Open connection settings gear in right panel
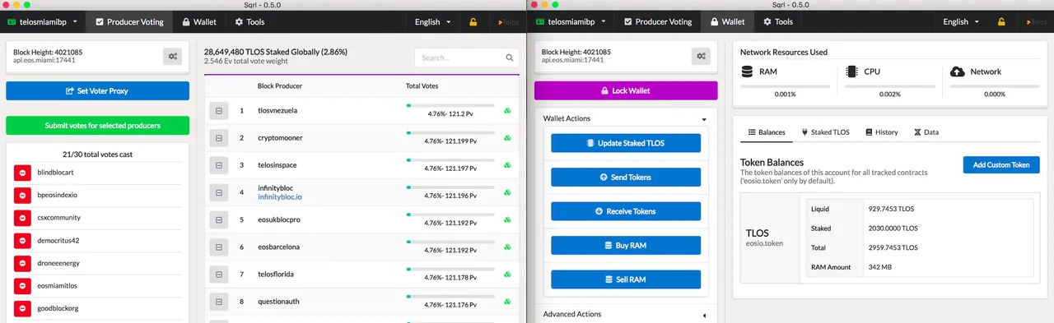1054x323 pixels. (x=701, y=56)
